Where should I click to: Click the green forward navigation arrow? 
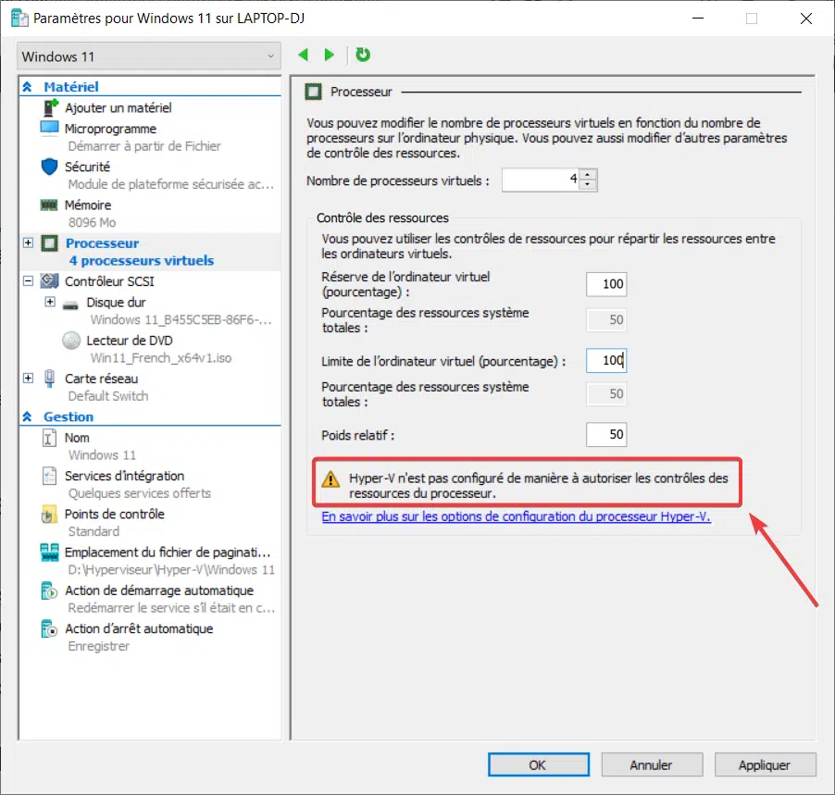tap(330, 55)
